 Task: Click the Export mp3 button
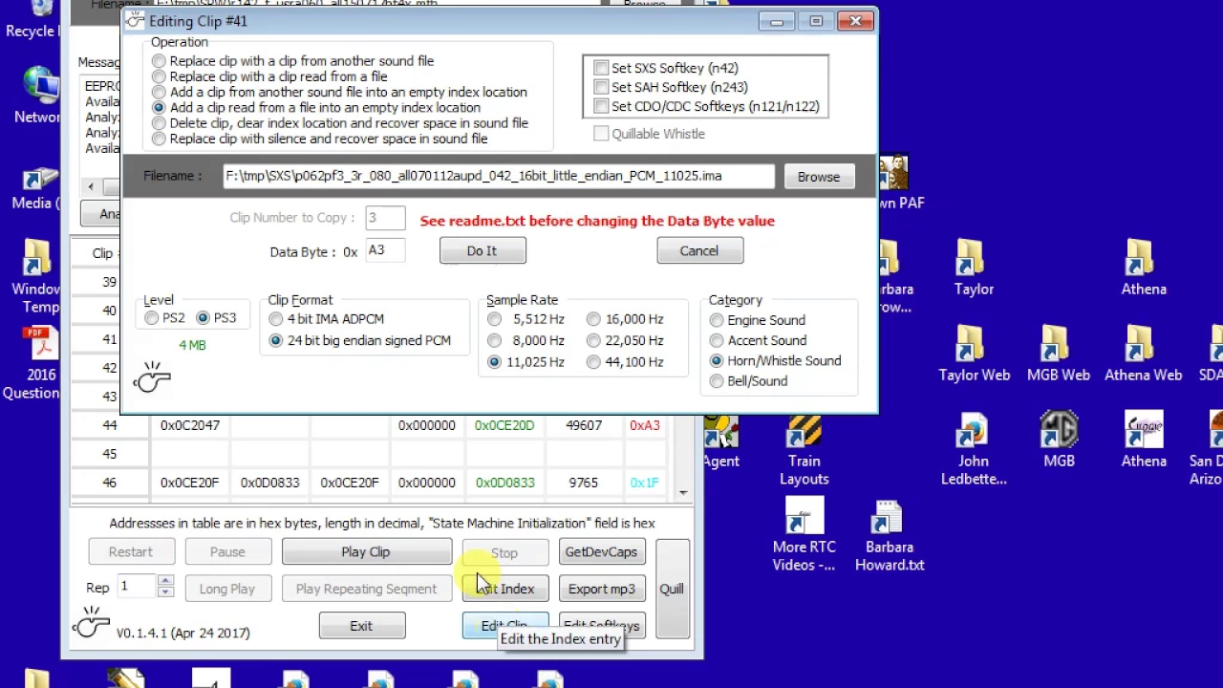601,590
